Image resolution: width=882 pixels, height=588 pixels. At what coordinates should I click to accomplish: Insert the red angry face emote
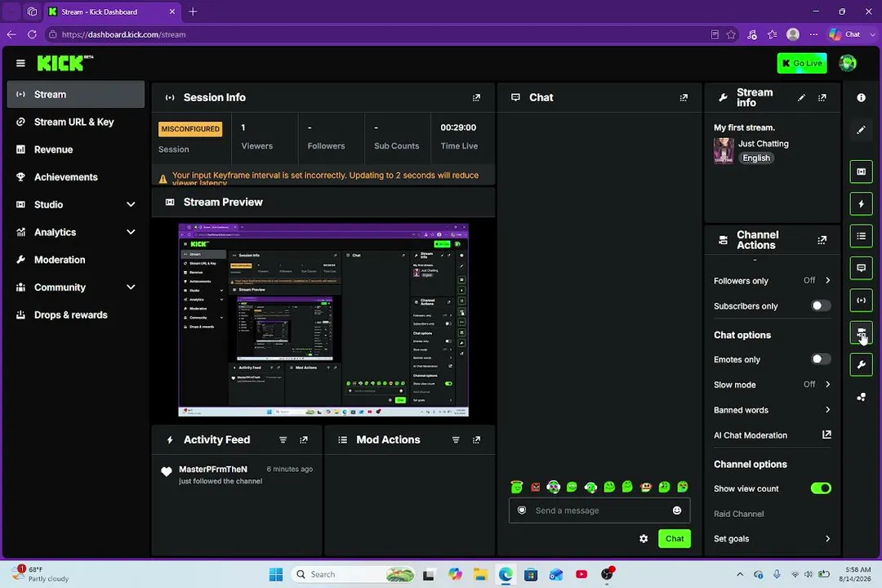pyautogui.click(x=536, y=488)
